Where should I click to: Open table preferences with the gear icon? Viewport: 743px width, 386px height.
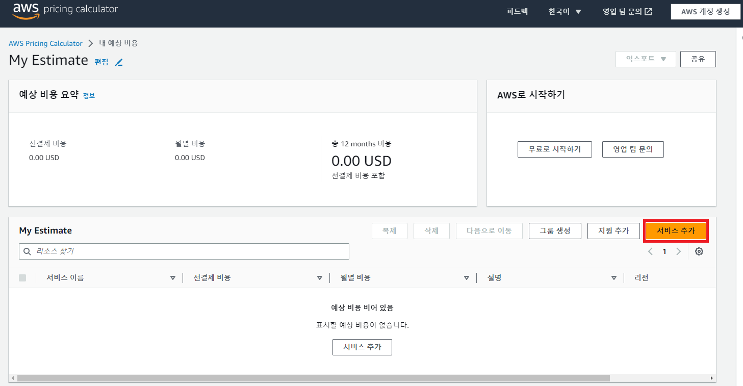click(699, 251)
